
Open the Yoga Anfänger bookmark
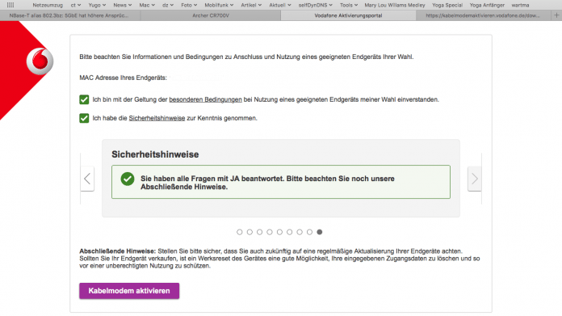click(x=487, y=5)
